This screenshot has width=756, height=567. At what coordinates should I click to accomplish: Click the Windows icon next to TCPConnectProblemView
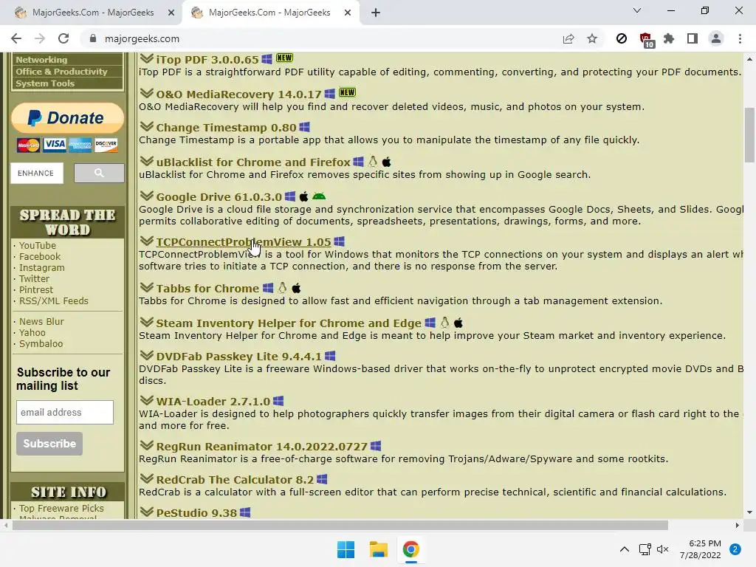coord(340,241)
